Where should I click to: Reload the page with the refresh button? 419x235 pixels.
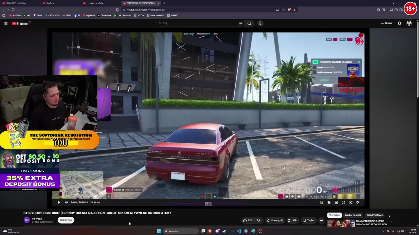[13, 10]
